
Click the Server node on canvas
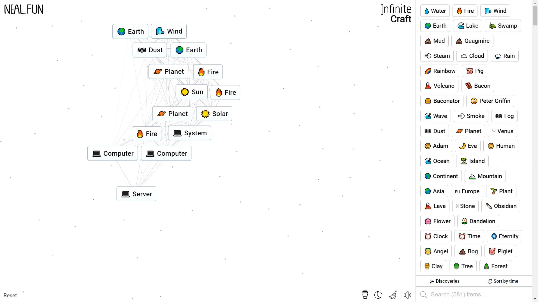[x=136, y=194]
